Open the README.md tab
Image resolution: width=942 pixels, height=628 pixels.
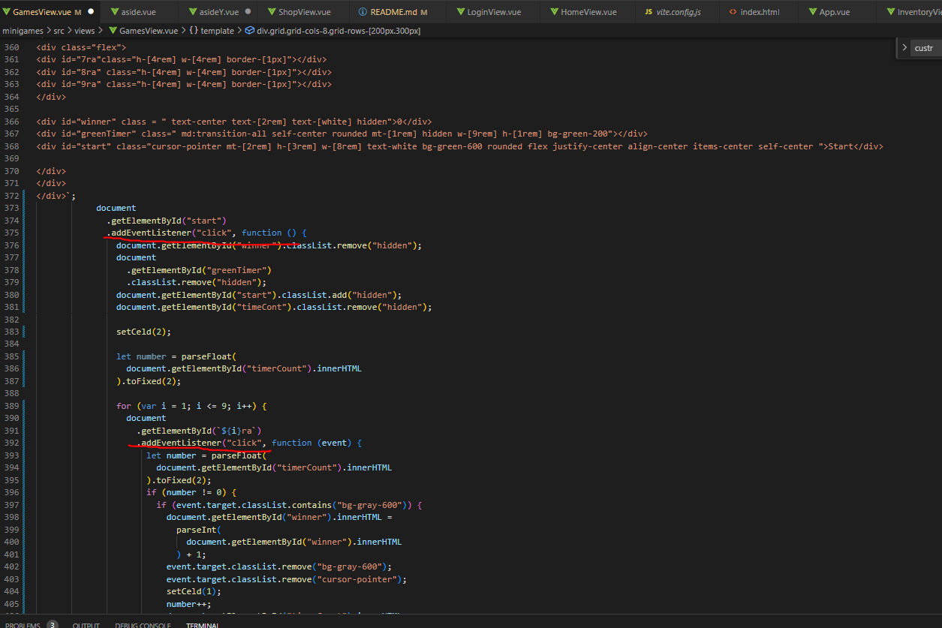pos(393,12)
